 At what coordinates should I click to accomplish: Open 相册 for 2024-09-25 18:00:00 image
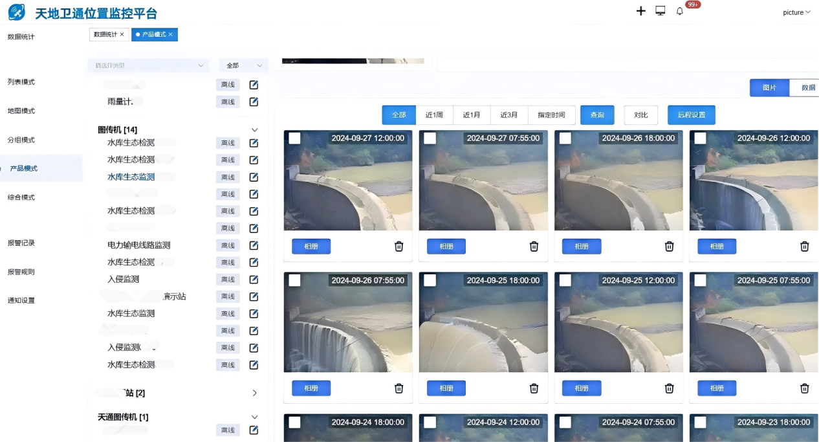446,388
